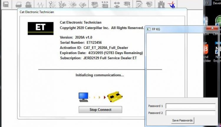221x127 pixels.
Task: Open Logged Diagnostic Codes toolbar icon
Action: pyautogui.click(x=62, y=4)
